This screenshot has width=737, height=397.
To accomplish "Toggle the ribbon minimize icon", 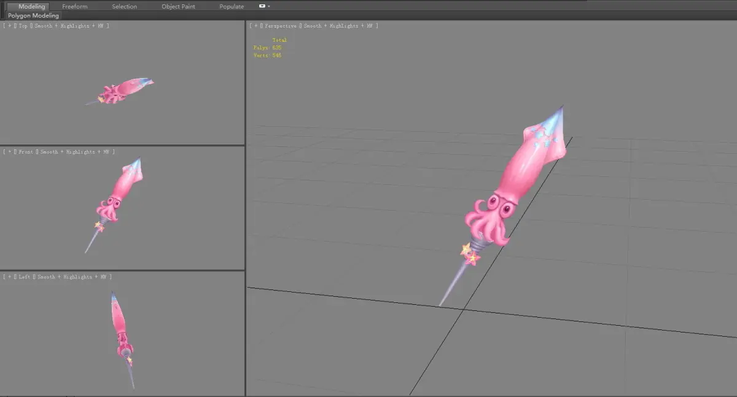I will click(x=262, y=6).
